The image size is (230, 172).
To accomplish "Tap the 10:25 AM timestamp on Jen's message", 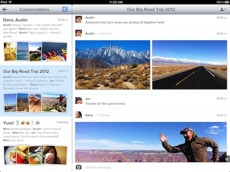I will [x=222, y=98].
